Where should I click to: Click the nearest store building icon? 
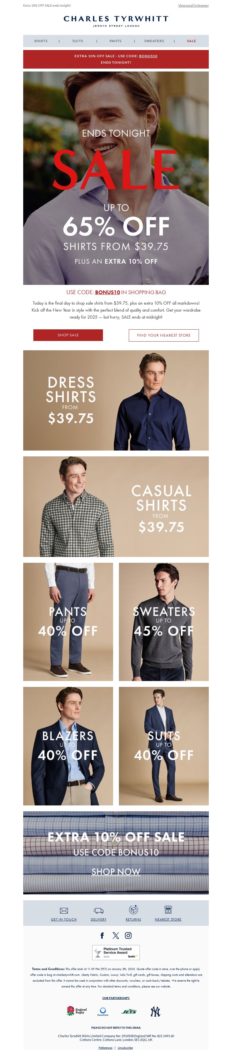pos(168,910)
